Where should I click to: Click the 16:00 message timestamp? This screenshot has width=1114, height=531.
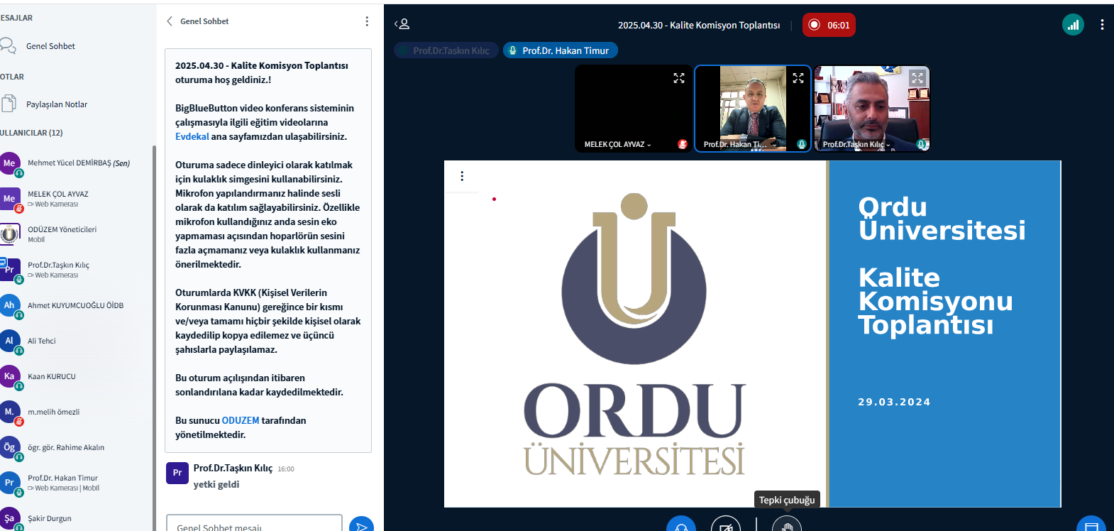(x=286, y=469)
